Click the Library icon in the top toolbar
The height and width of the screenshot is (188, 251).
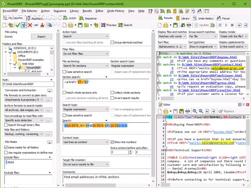click(175, 11)
